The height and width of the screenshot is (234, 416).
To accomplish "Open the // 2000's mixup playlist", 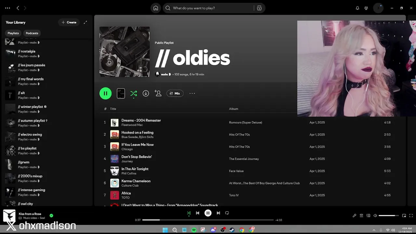I will point(47,178).
